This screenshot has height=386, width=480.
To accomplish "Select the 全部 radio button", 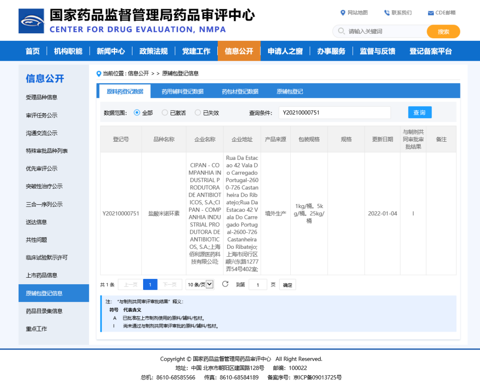I will [x=137, y=113].
